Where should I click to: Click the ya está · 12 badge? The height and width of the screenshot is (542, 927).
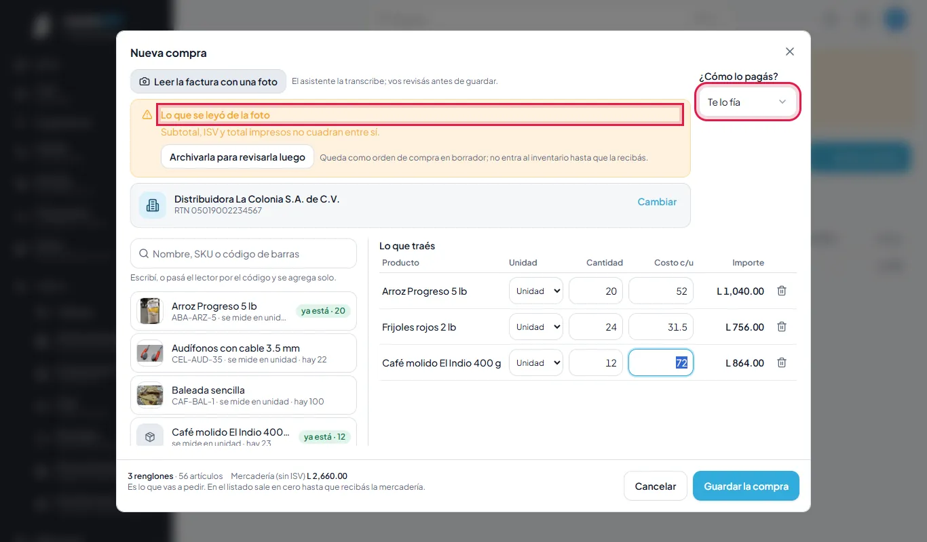[324, 437]
